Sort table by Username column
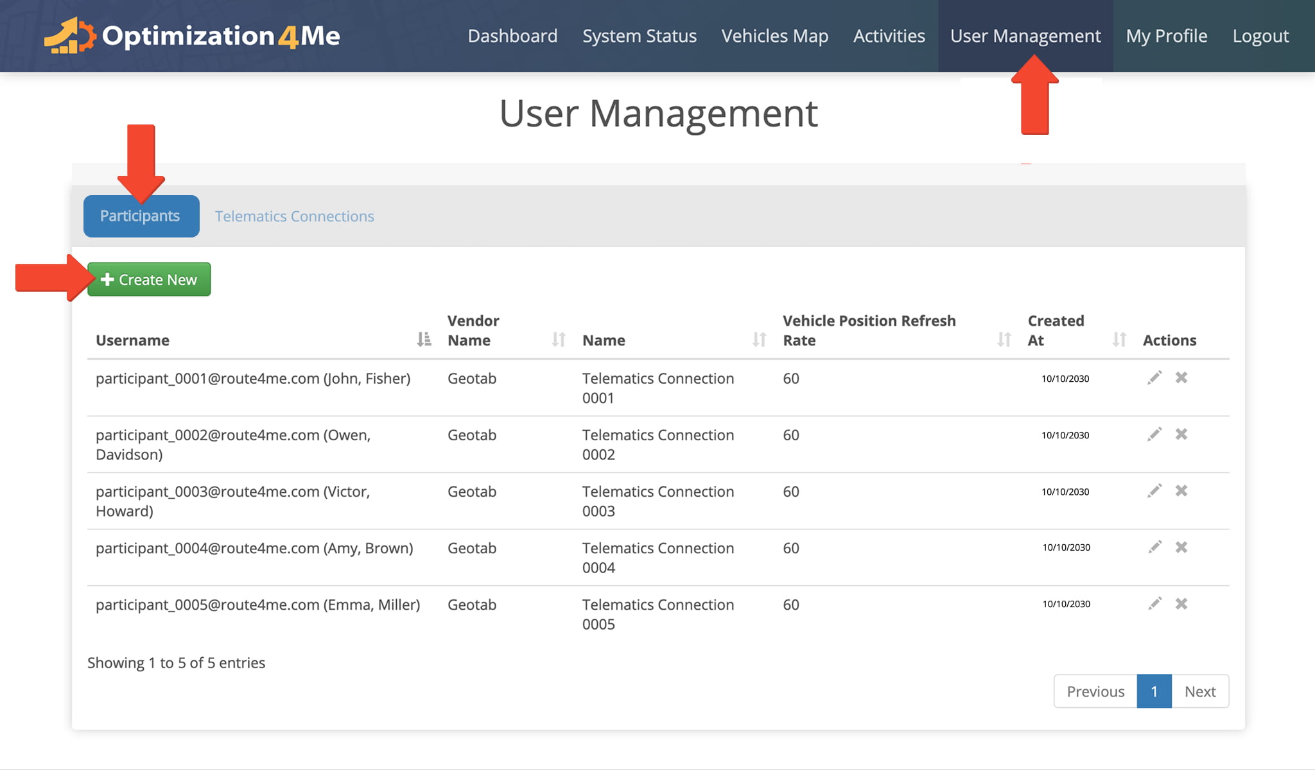Viewport: 1315px width, 774px height. click(424, 340)
